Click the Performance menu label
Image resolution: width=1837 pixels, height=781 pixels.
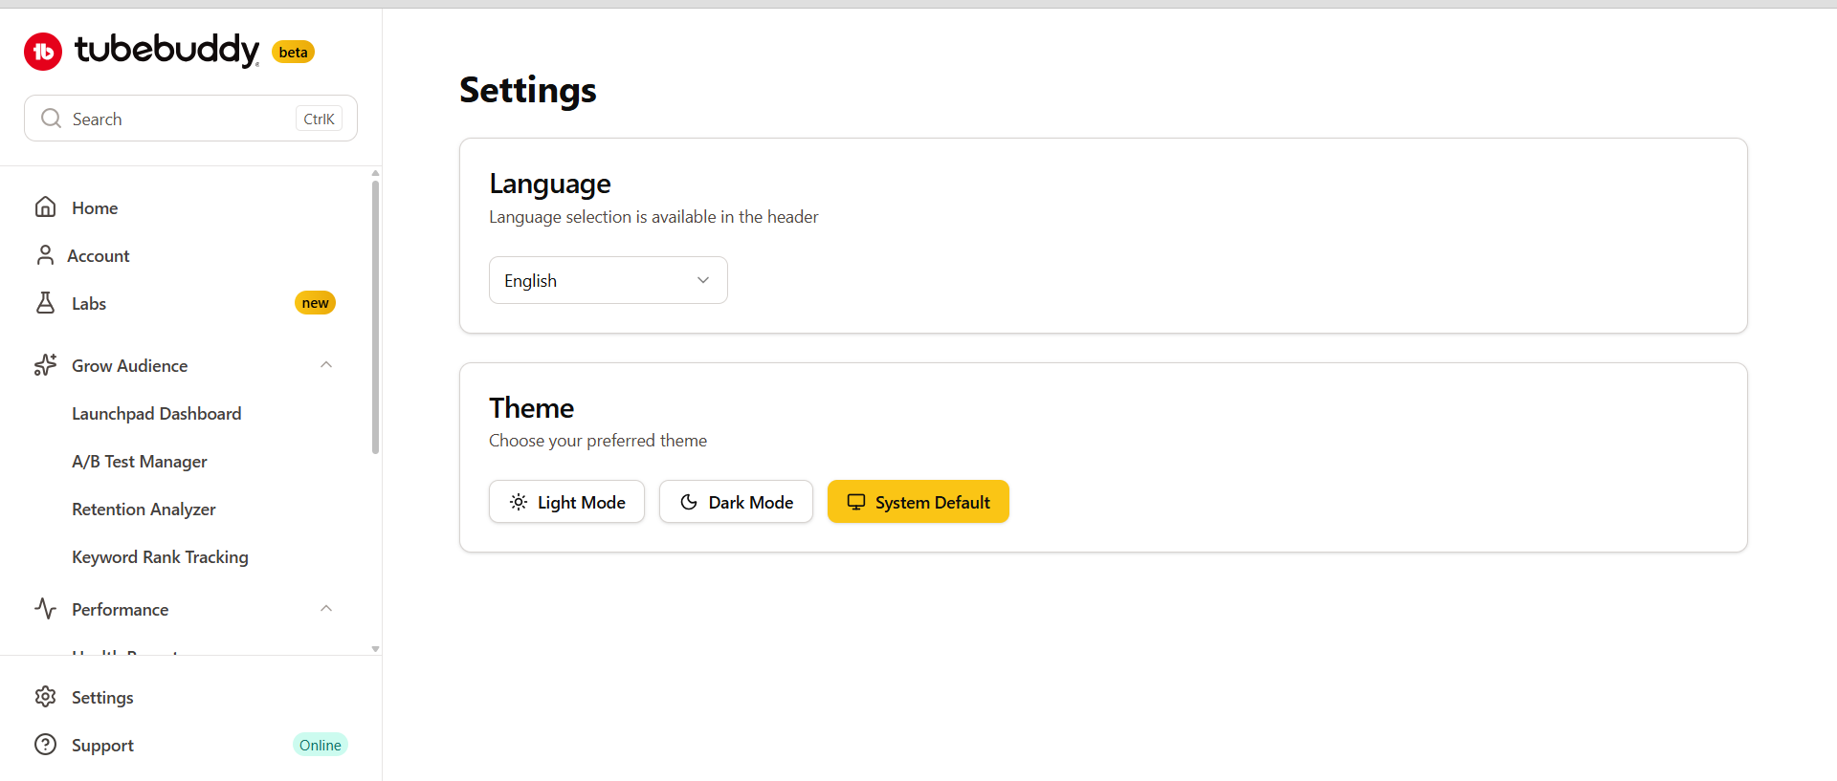tap(121, 609)
